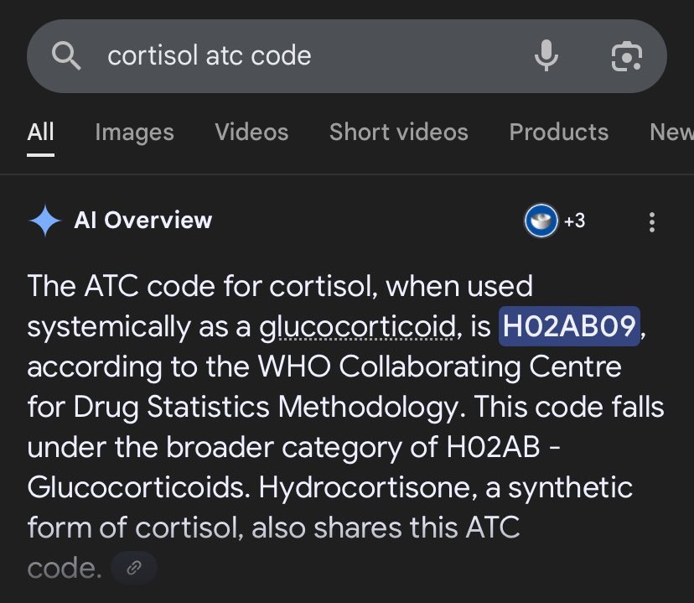Open Google Lens camera search
This screenshot has height=603, width=694.
click(626, 56)
